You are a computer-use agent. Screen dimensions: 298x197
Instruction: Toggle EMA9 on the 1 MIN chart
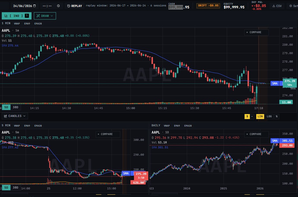[27, 24]
